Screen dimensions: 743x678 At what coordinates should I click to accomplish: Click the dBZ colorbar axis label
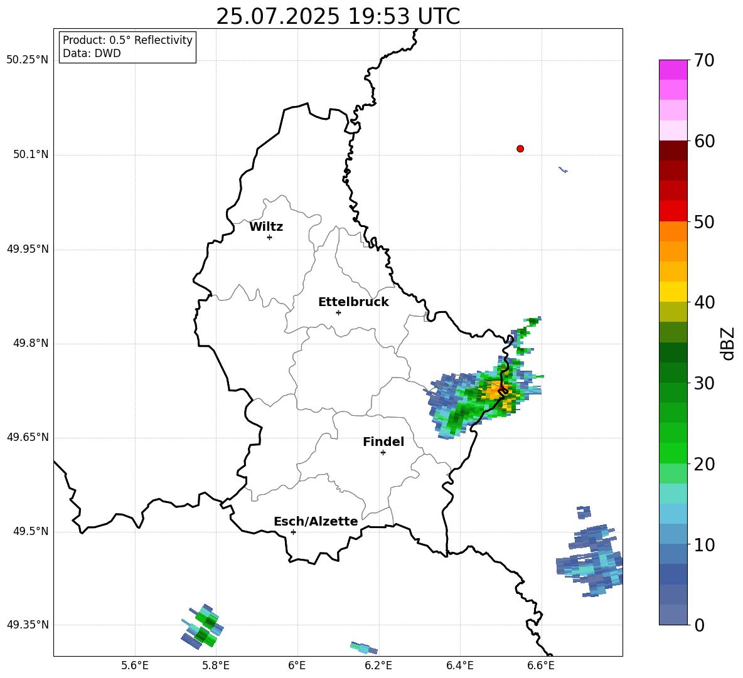coord(729,343)
